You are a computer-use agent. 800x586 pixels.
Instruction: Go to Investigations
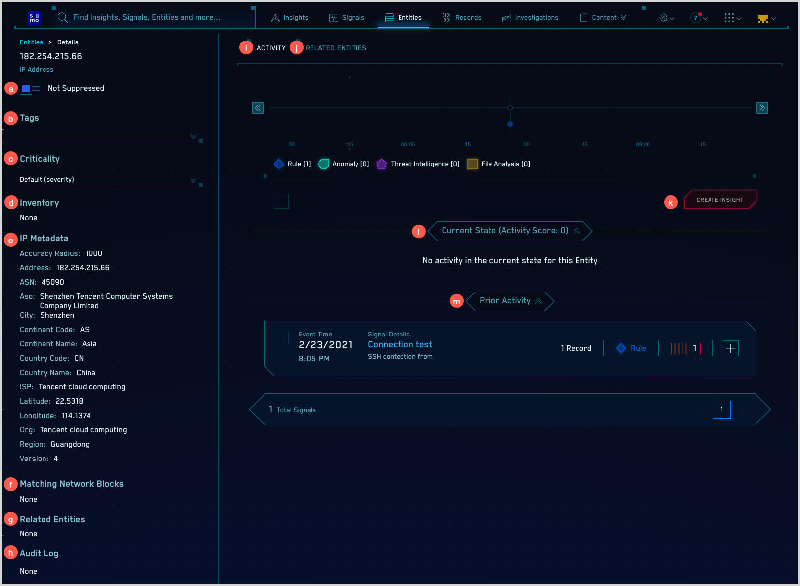click(x=530, y=17)
